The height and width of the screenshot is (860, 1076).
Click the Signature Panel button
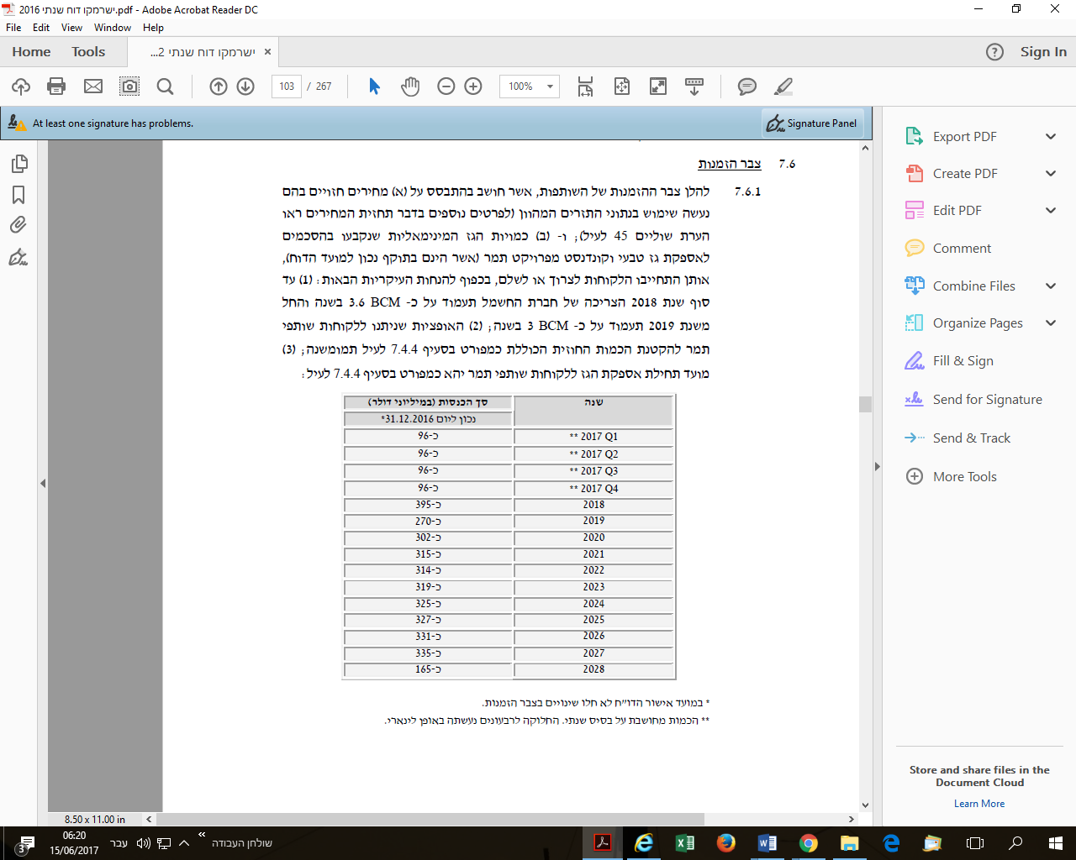pyautogui.click(x=812, y=123)
